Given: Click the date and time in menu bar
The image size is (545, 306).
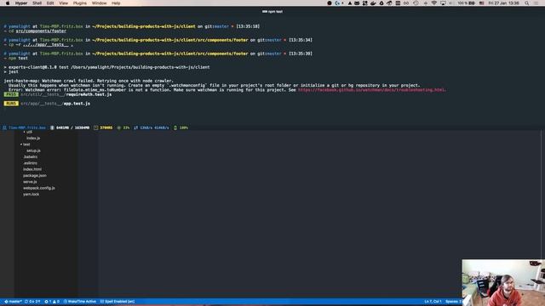Looking at the screenshot, I should [503, 3].
